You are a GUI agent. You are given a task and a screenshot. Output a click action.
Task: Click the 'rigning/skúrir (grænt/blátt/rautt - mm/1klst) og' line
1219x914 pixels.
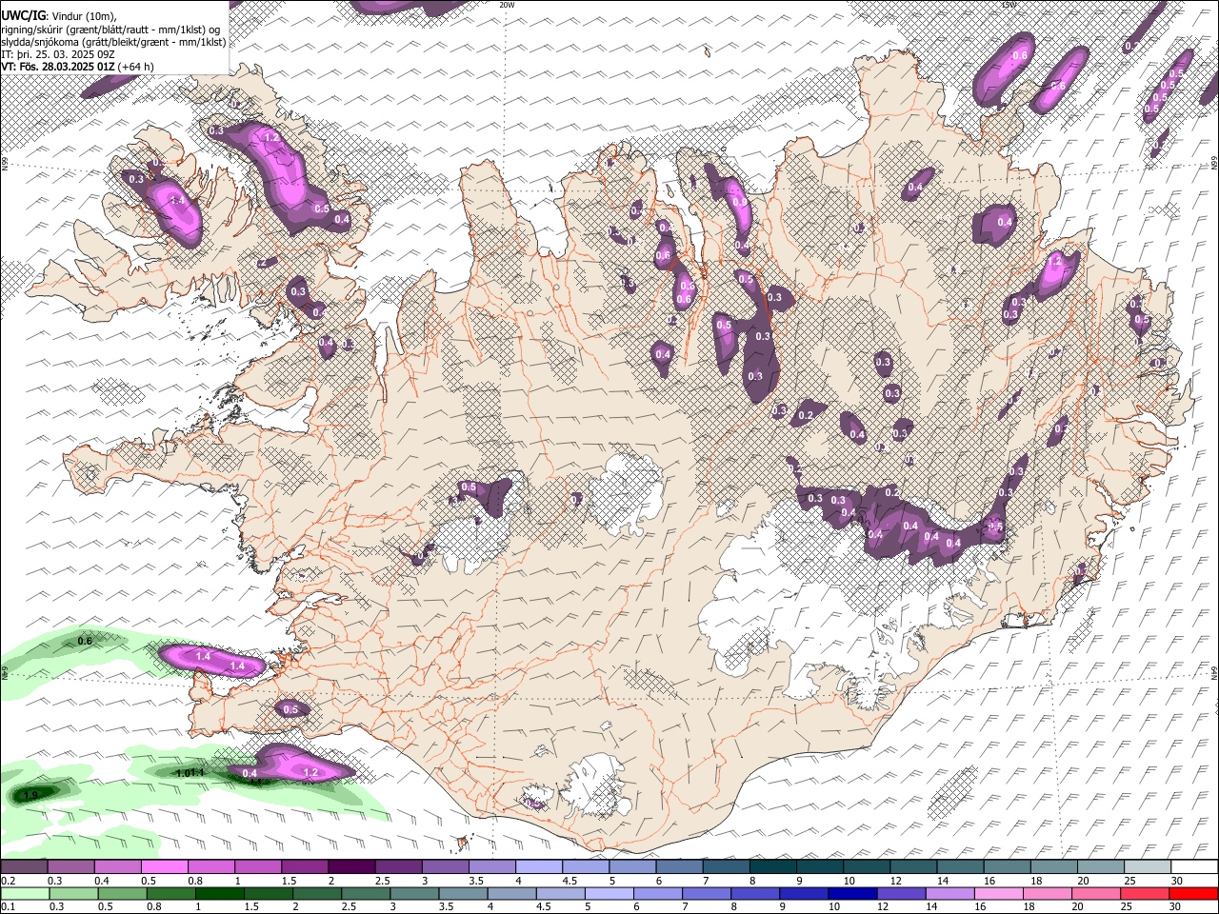point(110,30)
